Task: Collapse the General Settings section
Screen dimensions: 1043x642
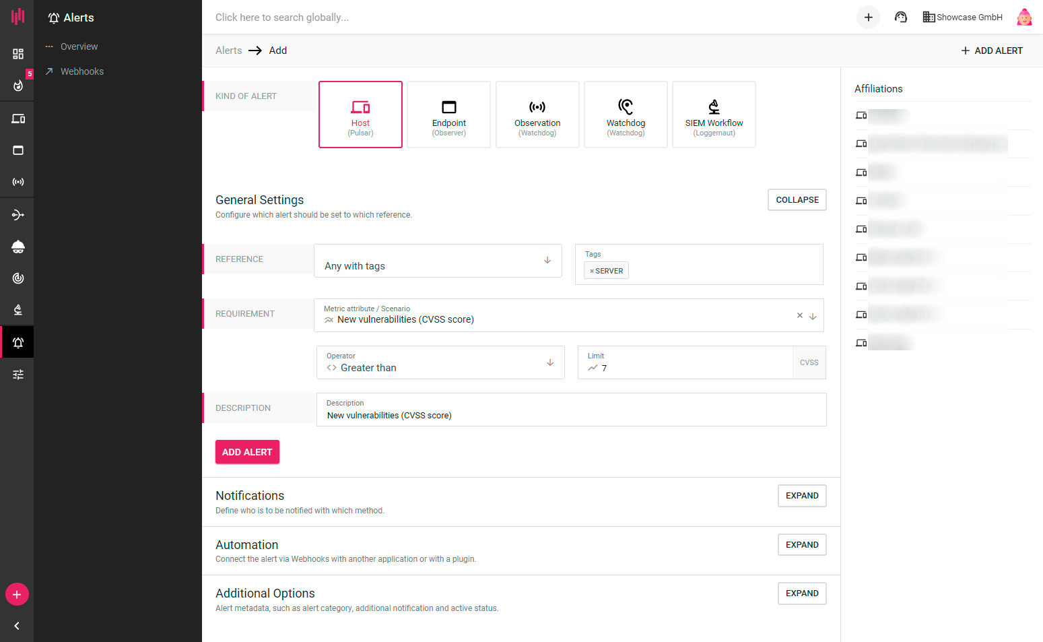Action: pyautogui.click(x=797, y=200)
